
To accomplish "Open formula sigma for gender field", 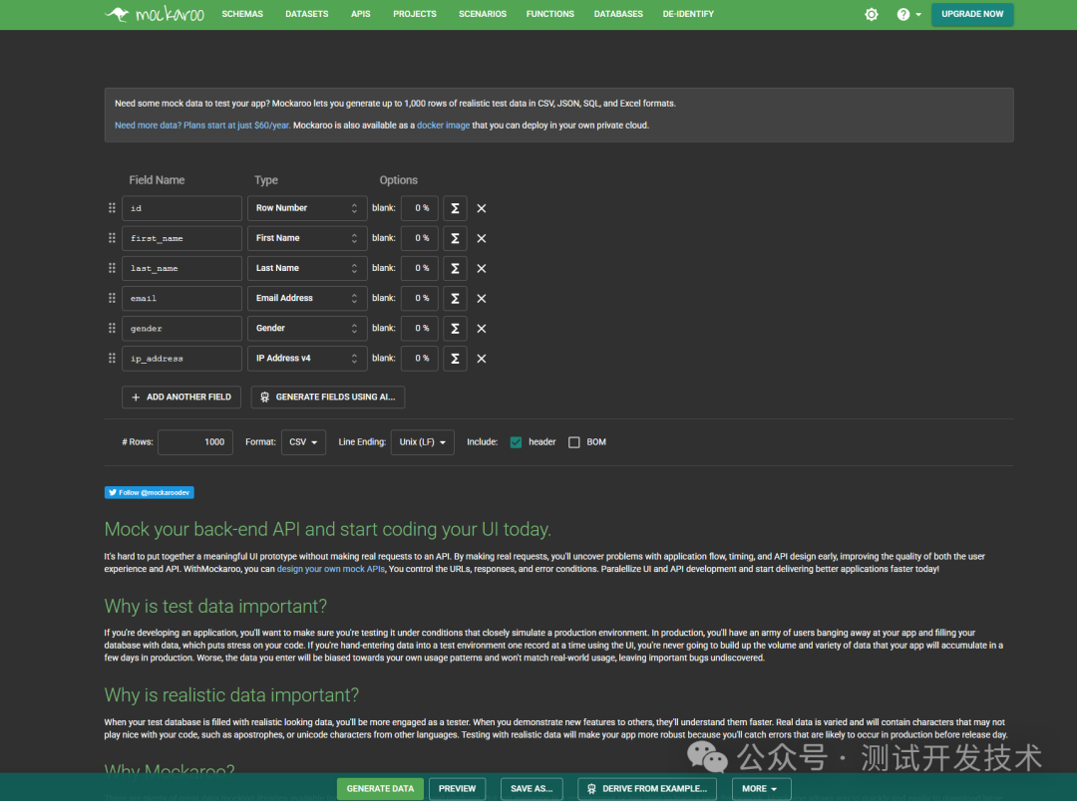I will pos(455,328).
